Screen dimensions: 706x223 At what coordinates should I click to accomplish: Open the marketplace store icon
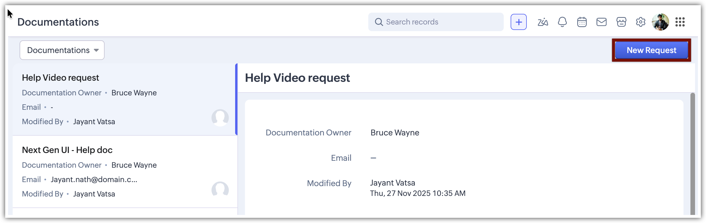coord(621,22)
